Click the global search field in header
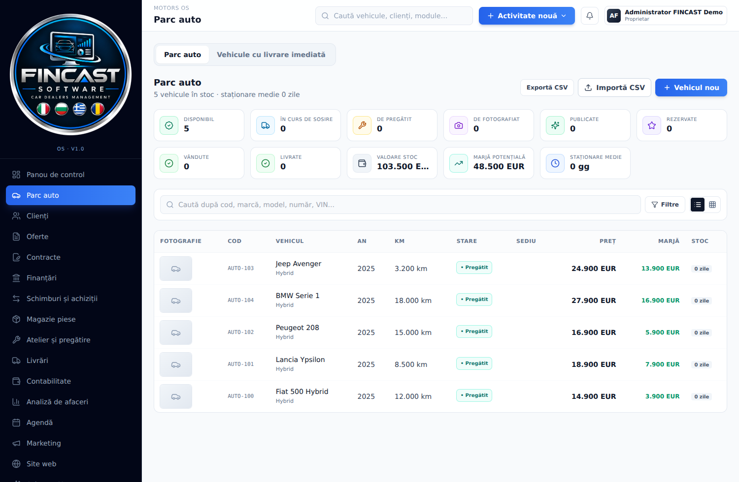 tap(394, 16)
